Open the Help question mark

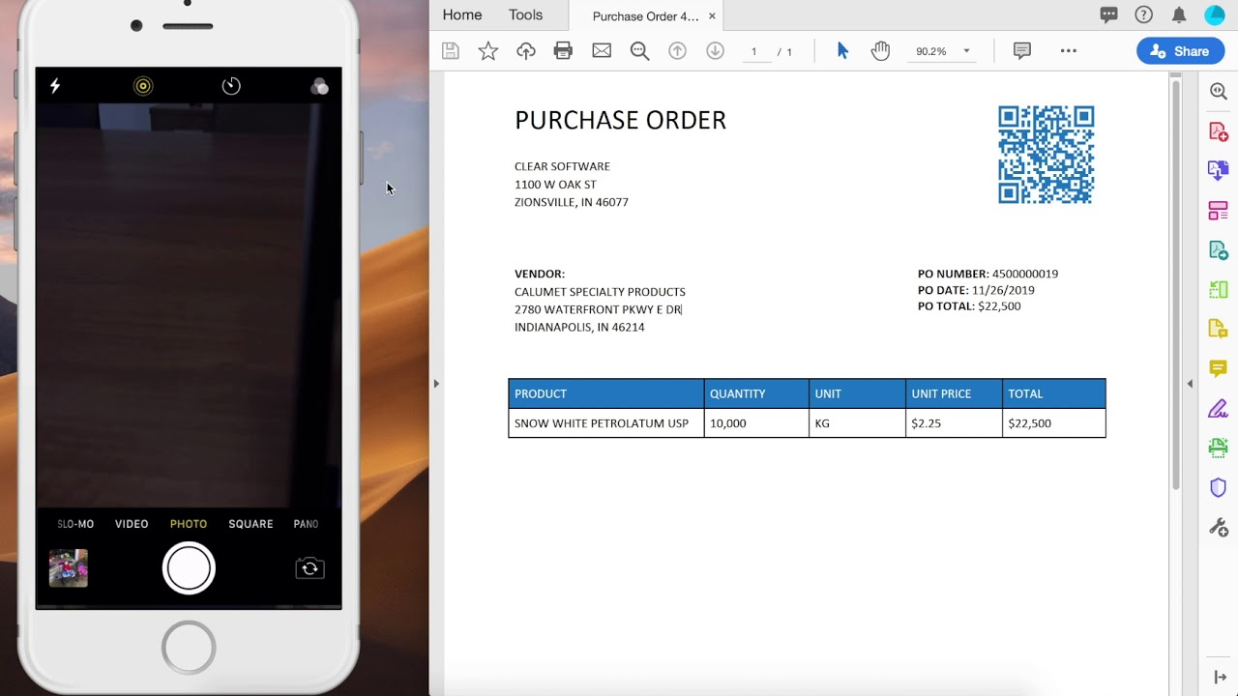click(x=1144, y=14)
